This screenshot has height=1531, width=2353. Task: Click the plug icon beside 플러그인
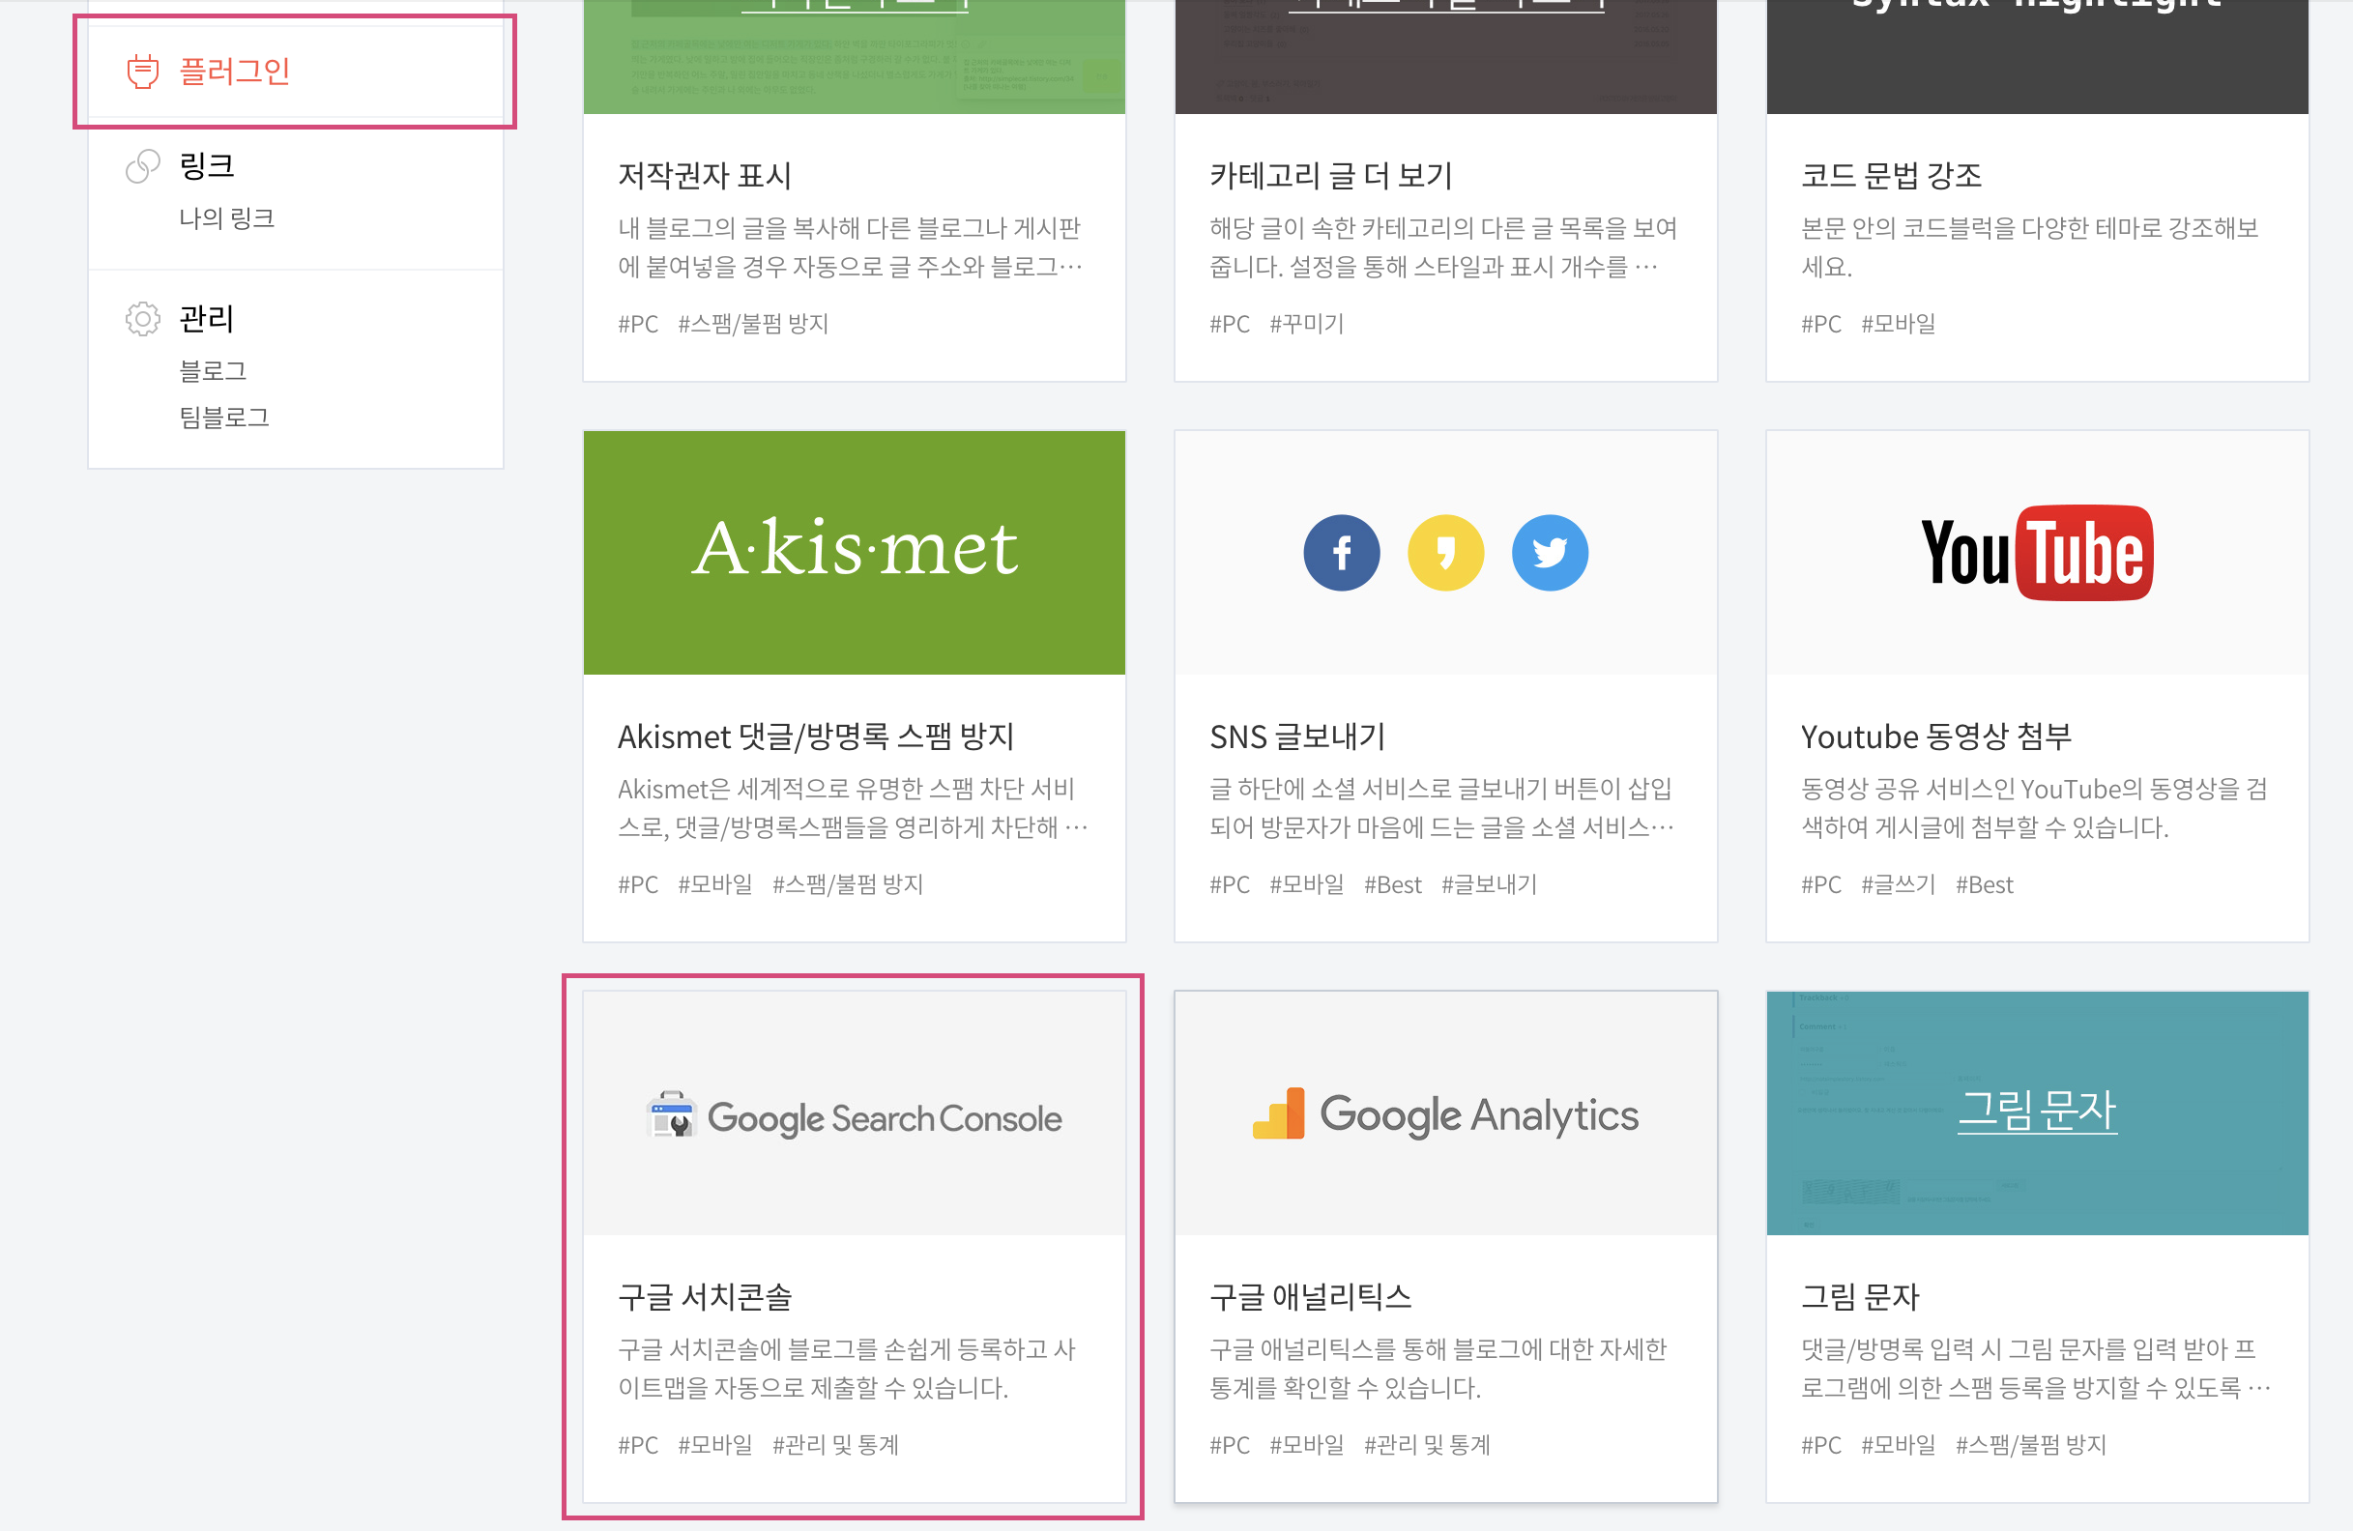(142, 72)
